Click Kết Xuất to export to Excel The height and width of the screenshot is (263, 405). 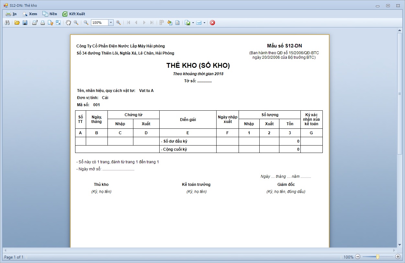pyautogui.click(x=74, y=14)
